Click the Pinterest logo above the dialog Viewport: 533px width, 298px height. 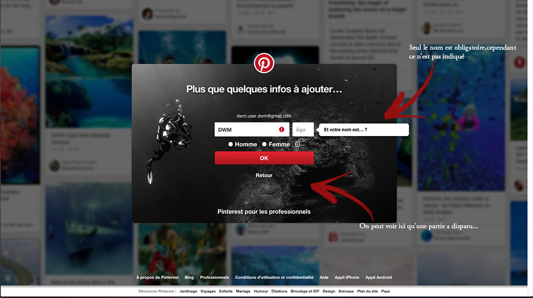[264, 63]
